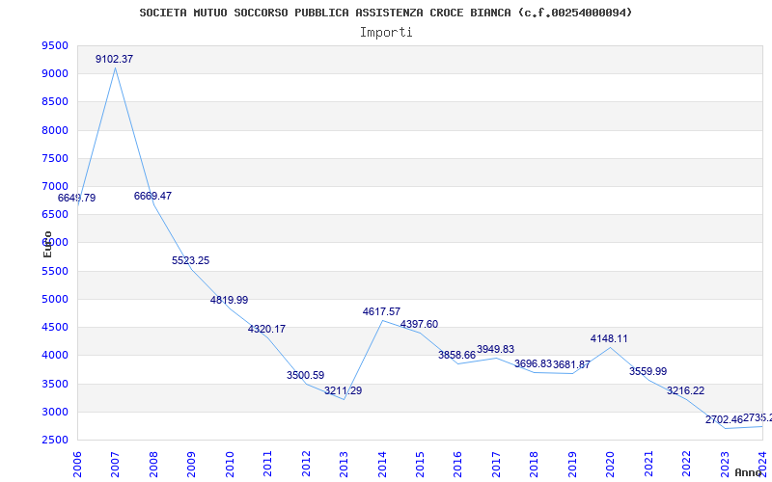
Task: Click the 3858.66 data label
Action: (456, 355)
